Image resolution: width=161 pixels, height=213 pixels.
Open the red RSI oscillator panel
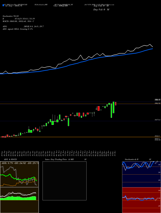(x=141, y=200)
